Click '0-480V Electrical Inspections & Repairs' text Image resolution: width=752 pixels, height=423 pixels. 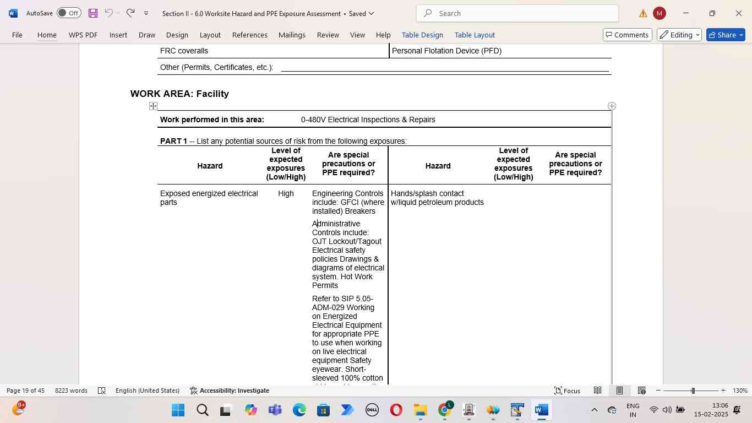(x=368, y=120)
